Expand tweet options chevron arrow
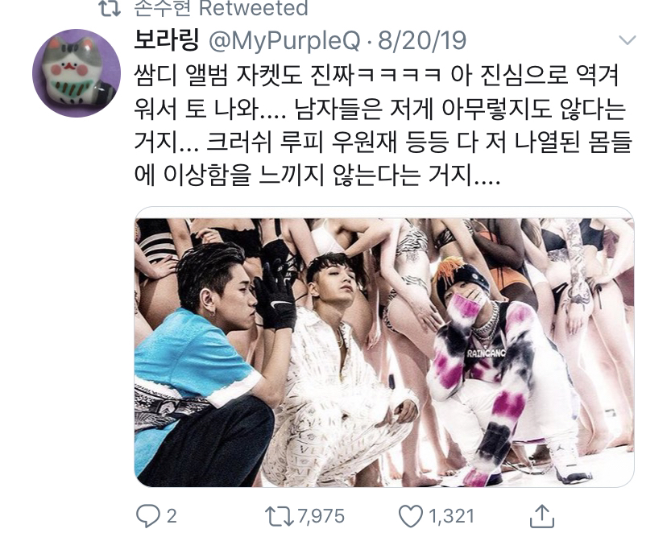 point(627,40)
